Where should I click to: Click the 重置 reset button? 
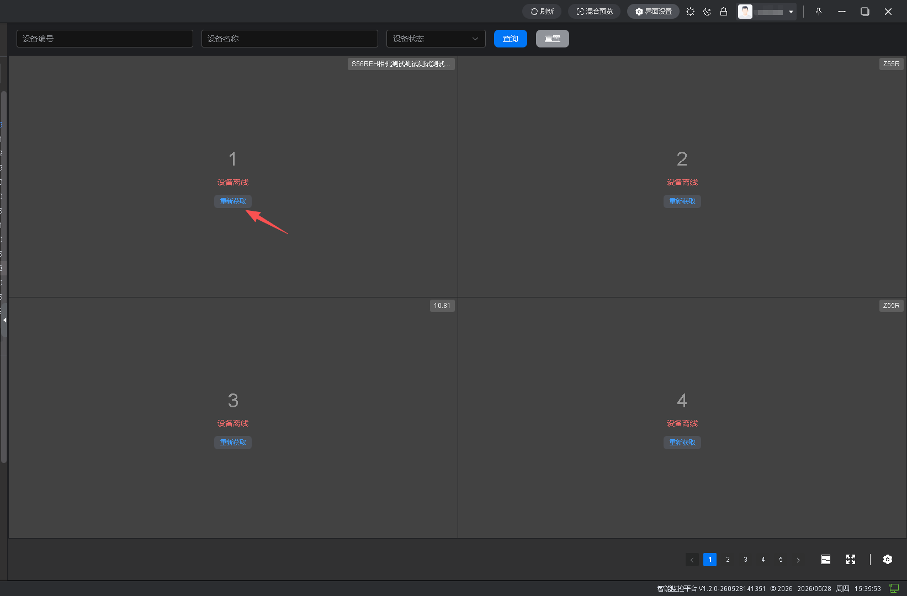tap(553, 39)
